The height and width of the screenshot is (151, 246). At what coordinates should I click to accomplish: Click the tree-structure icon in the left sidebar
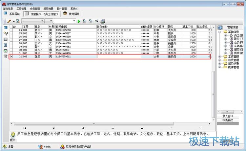click(x=6, y=33)
